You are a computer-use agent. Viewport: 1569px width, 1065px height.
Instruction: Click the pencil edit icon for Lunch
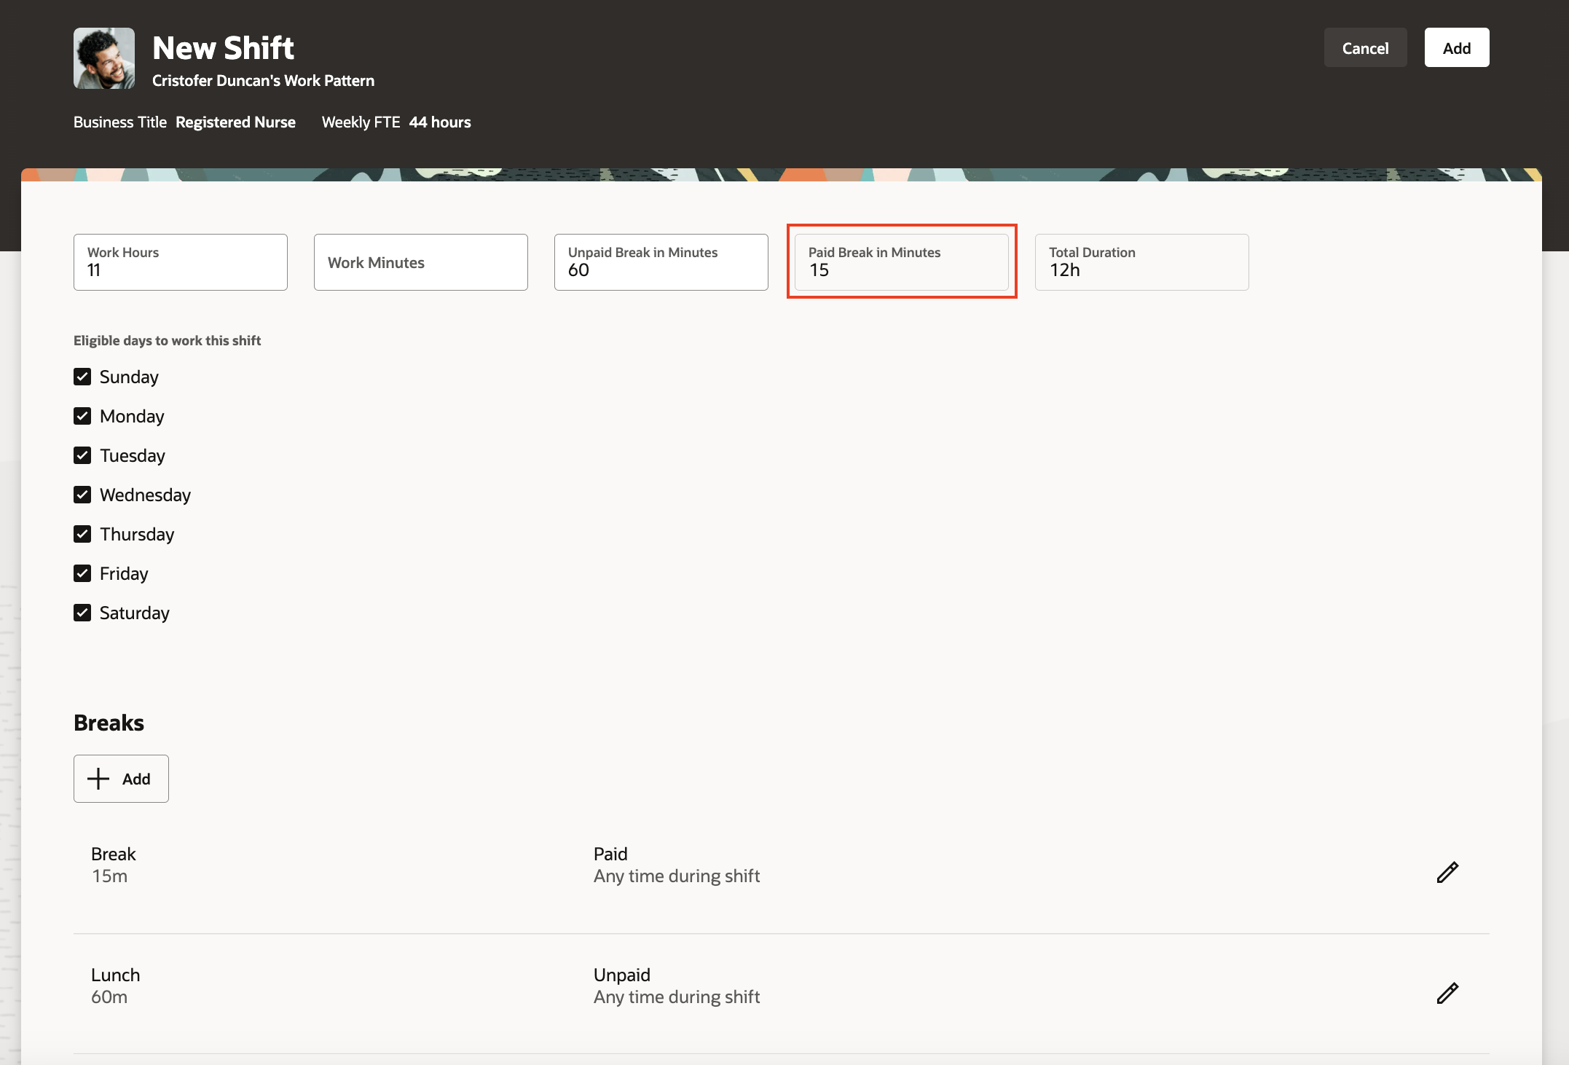click(1447, 993)
